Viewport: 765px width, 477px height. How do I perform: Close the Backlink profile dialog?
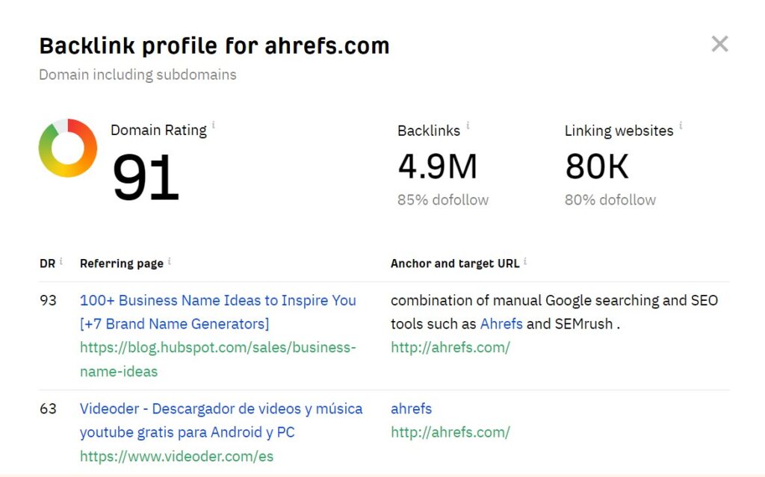[719, 44]
